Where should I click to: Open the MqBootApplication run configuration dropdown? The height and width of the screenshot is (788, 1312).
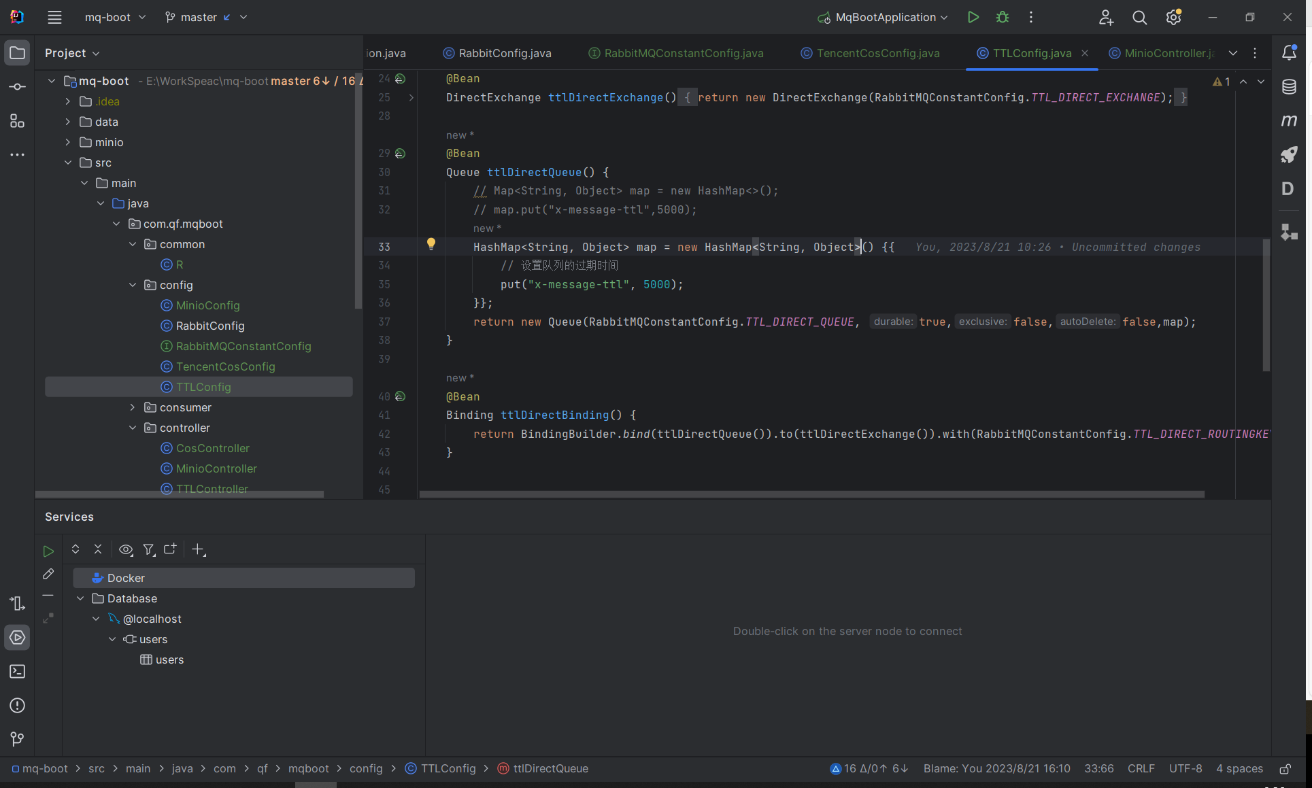pyautogui.click(x=883, y=18)
